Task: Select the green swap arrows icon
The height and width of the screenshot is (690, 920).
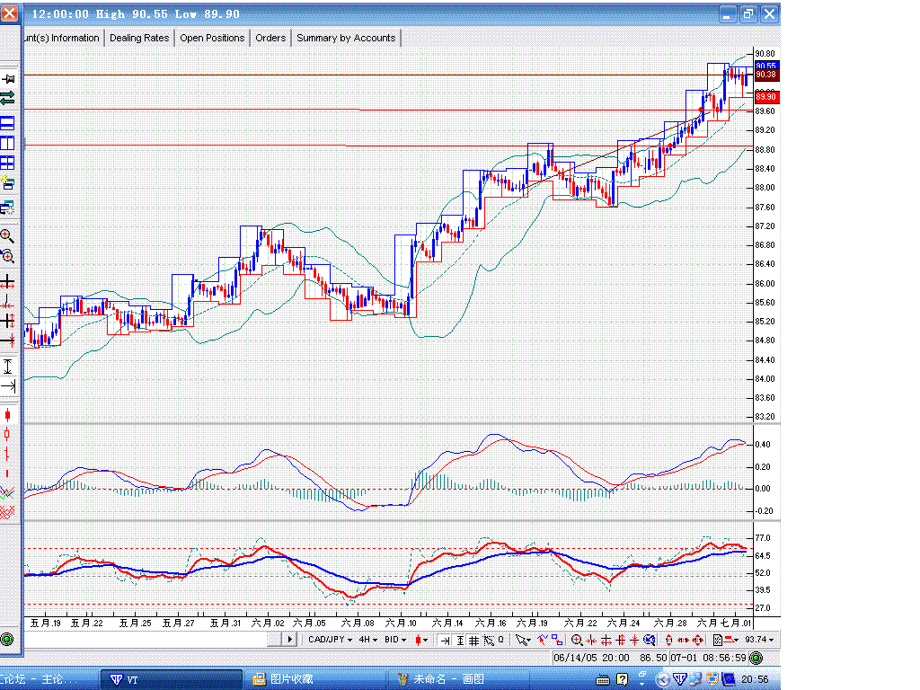Action: tap(7, 97)
